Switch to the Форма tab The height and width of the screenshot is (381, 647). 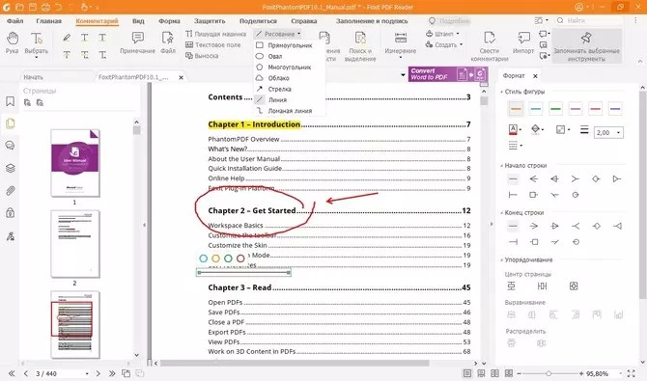click(x=169, y=20)
